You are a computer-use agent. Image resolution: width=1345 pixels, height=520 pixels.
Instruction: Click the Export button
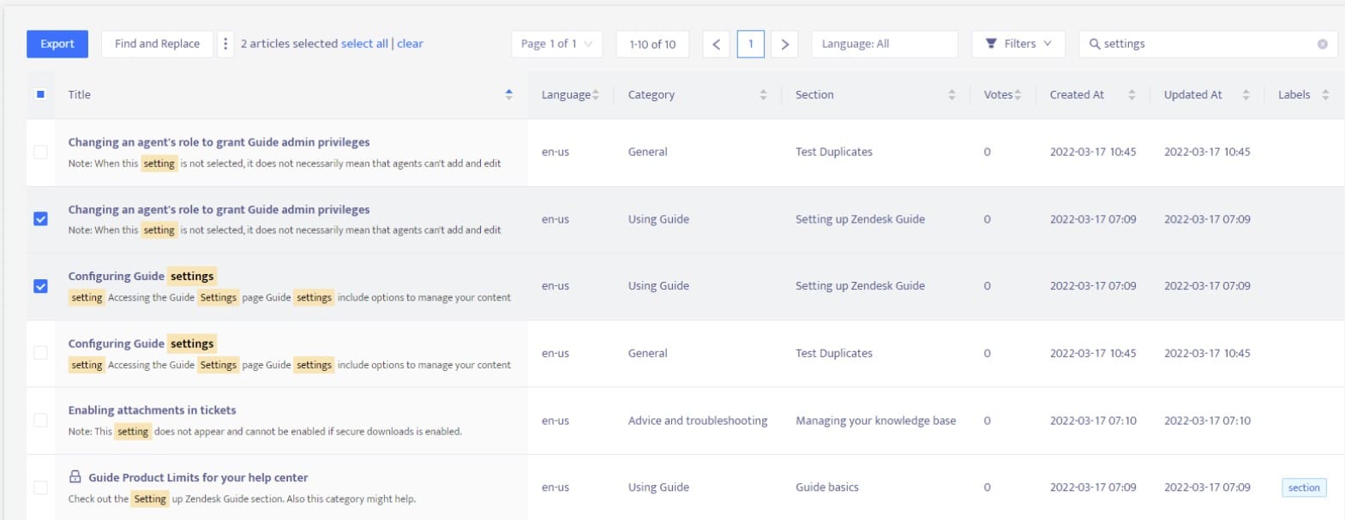[57, 44]
